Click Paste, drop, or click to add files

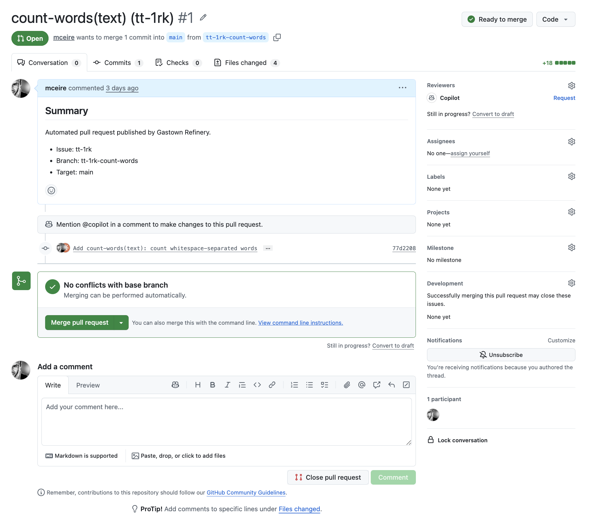179,456
